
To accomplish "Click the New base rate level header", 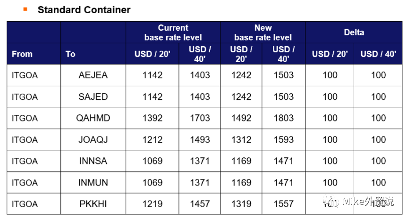I will pyautogui.click(x=263, y=32).
